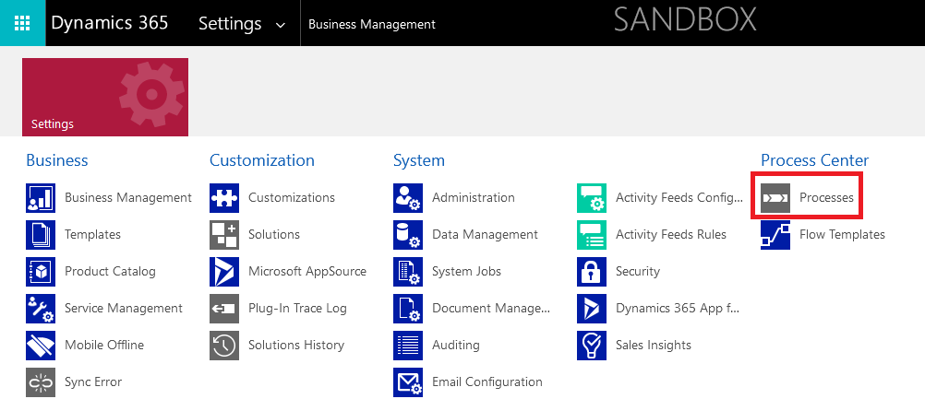Open the Security link
Image resolution: width=925 pixels, height=399 pixels.
coord(638,271)
